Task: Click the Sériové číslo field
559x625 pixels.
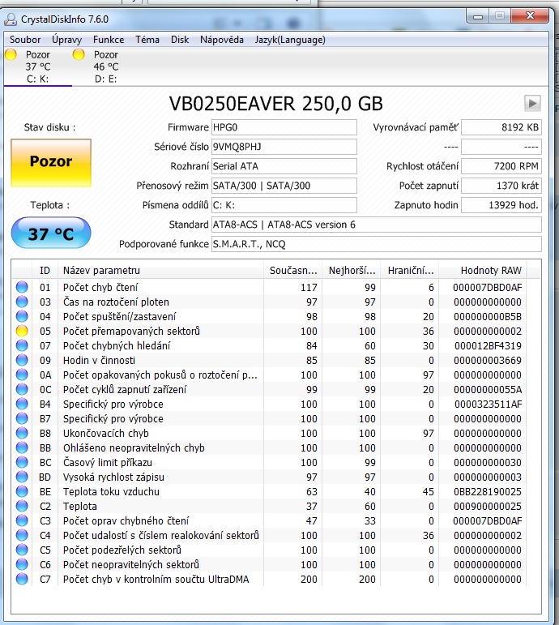Action: pyautogui.click(x=283, y=147)
